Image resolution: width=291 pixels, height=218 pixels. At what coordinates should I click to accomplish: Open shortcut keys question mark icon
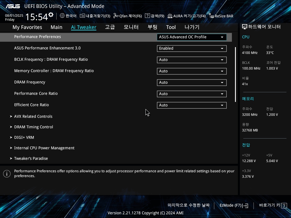[284, 206]
